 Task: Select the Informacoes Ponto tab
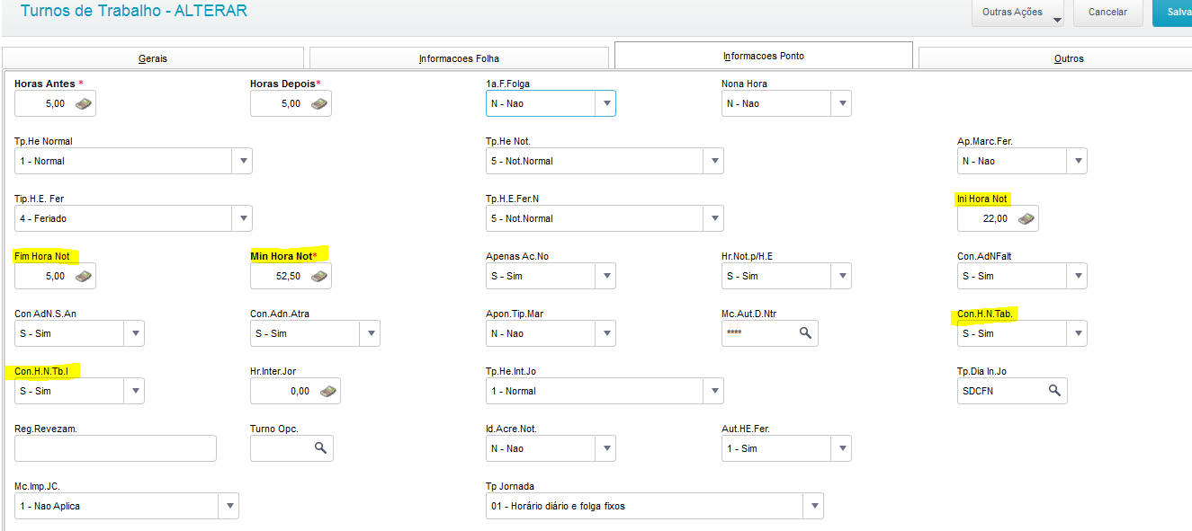764,56
